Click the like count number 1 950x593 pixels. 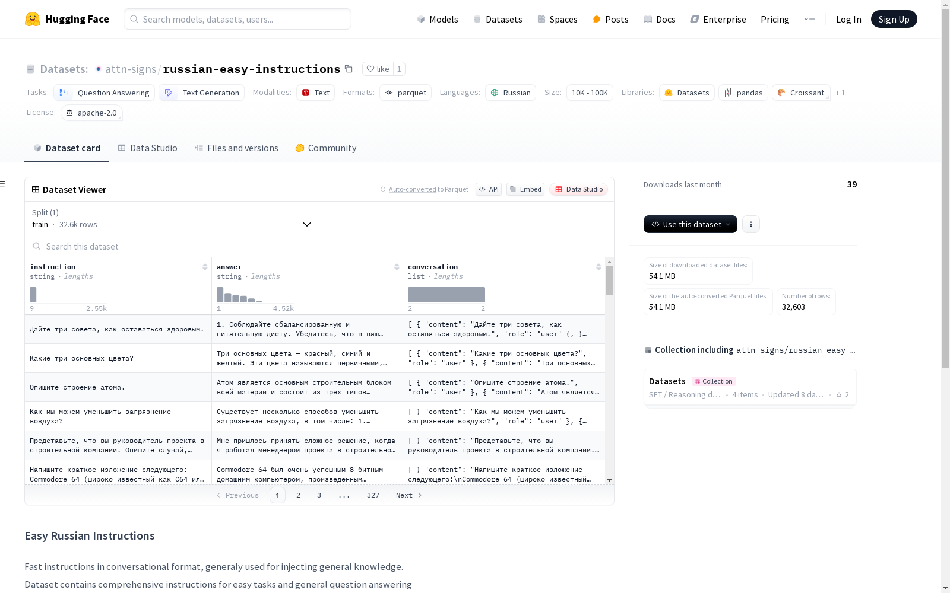click(399, 69)
